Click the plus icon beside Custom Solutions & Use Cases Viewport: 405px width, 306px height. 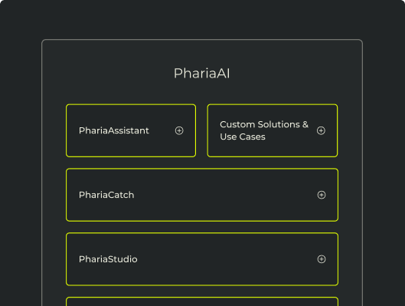point(321,130)
